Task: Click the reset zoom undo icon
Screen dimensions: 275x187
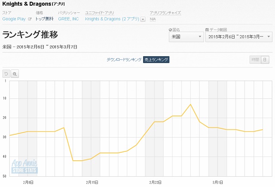Action: [6, 74]
